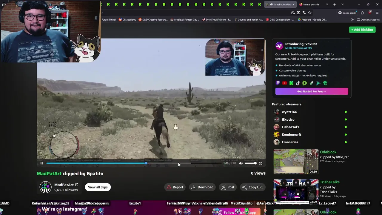Image resolution: width=382 pixels, height=215 pixels.
Task: Open the DMAcademy bookmark
Action: [x=127, y=20]
